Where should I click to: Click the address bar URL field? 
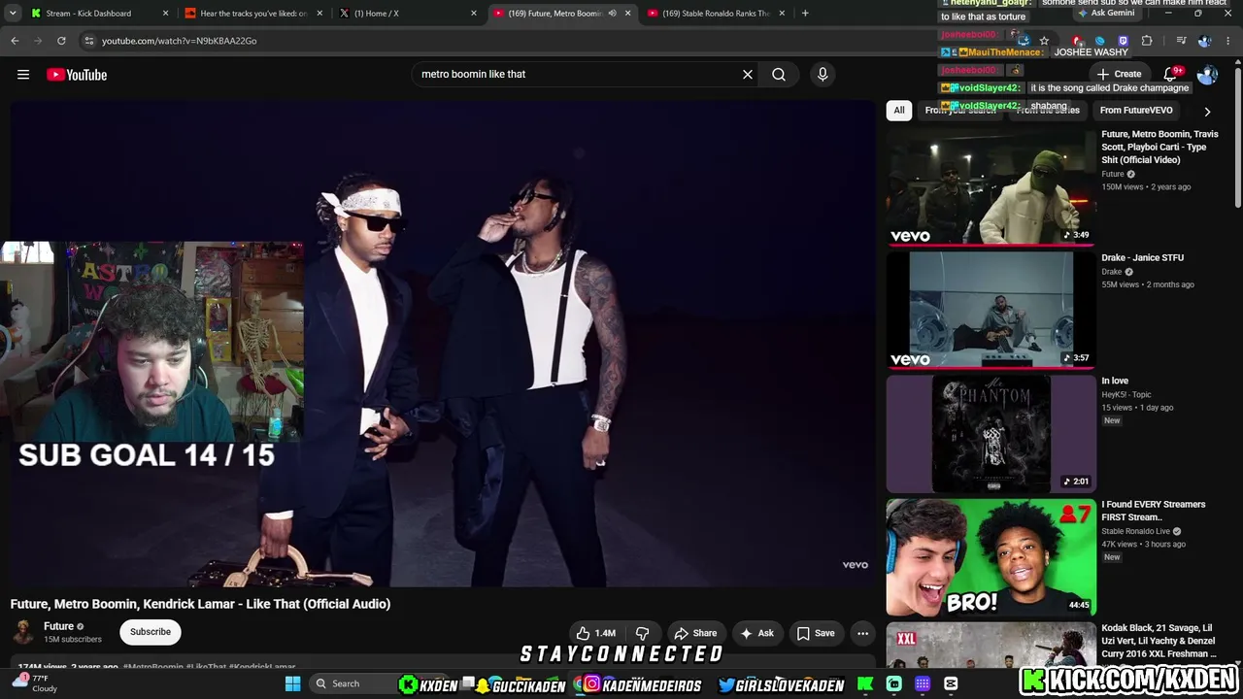pos(544,41)
